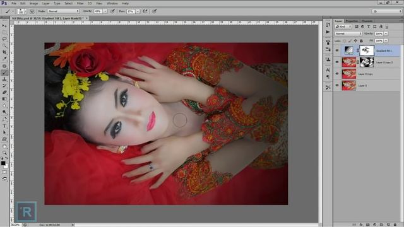The width and height of the screenshot is (404, 227).
Task: Open the Brush panel toggle icon
Action: [x=32, y=11]
